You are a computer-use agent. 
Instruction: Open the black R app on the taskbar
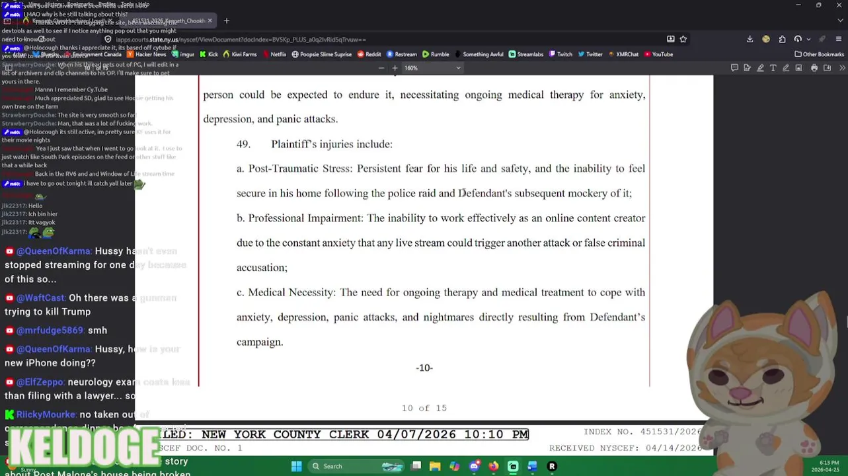point(552,466)
